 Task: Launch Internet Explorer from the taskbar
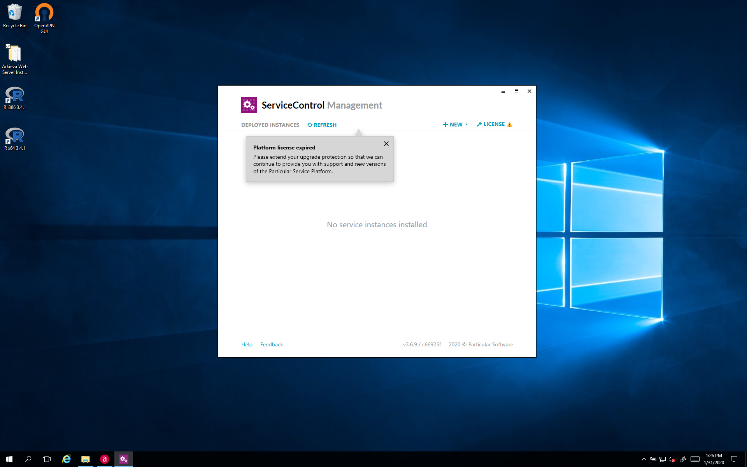(67, 459)
